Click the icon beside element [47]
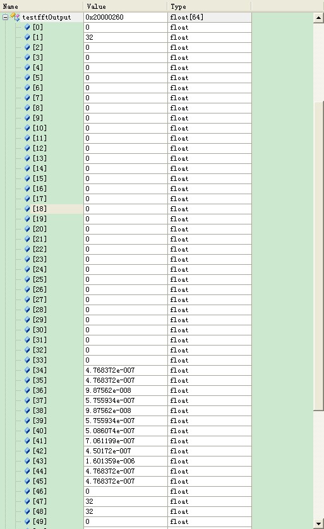 [27, 501]
